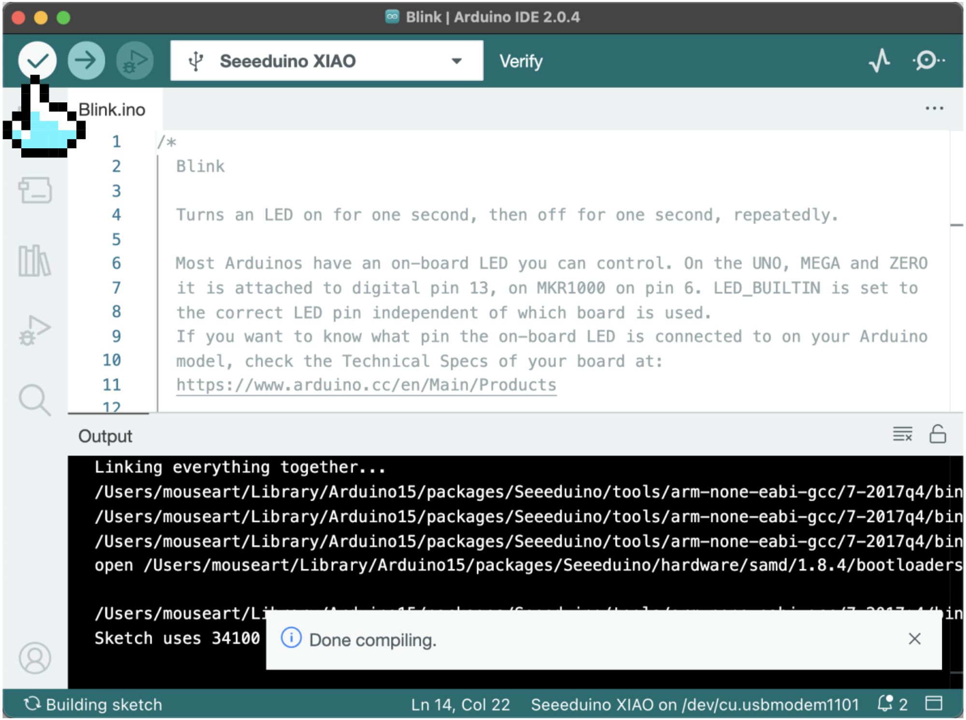966x720 pixels.
Task: Click the 'model, check the Technical Specs' line
Action: coord(419,361)
